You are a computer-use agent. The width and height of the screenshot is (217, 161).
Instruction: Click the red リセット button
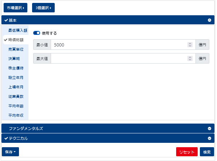[187, 152]
